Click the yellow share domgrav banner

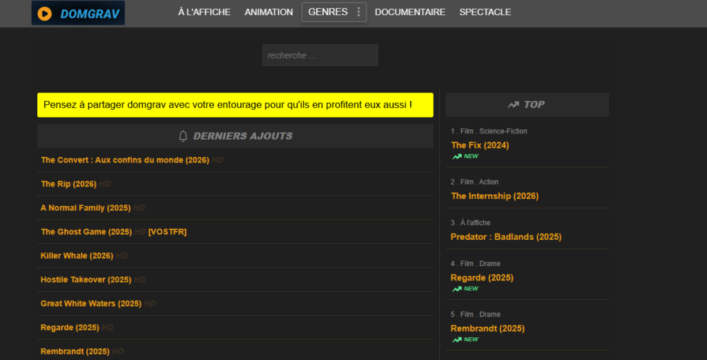tap(235, 105)
